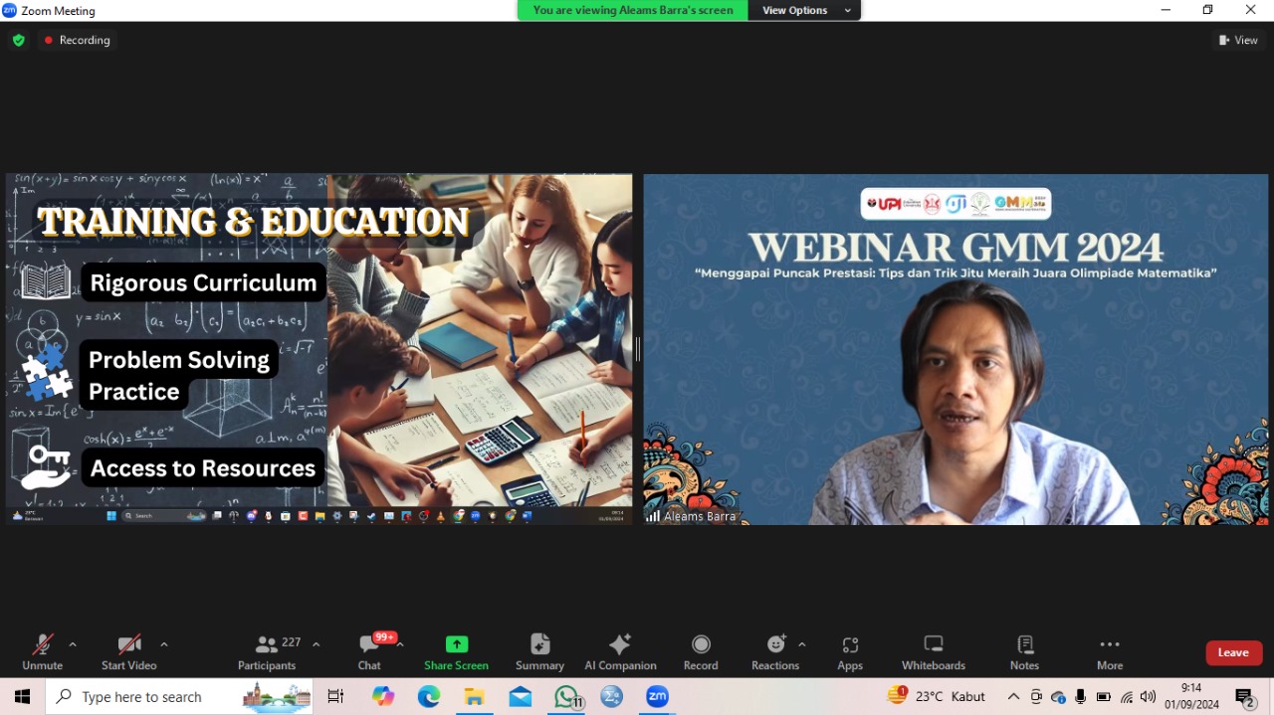Open audio settings arrow next to Unmute
Viewport: 1274px width, 715px height.
pyautogui.click(x=73, y=644)
